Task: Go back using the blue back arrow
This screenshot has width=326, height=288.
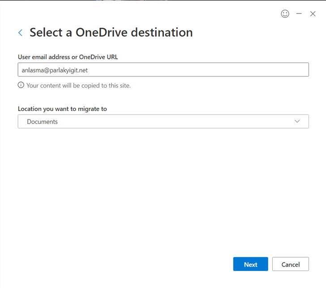Action: coord(21,33)
